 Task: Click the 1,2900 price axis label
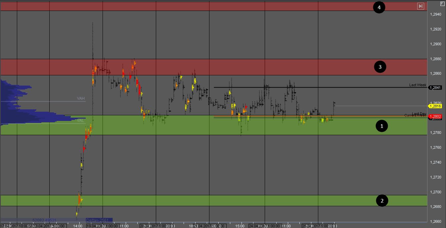tap(435, 44)
